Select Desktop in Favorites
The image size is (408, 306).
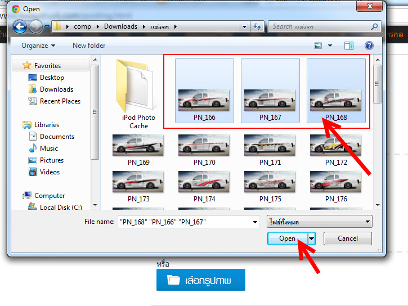click(x=52, y=78)
